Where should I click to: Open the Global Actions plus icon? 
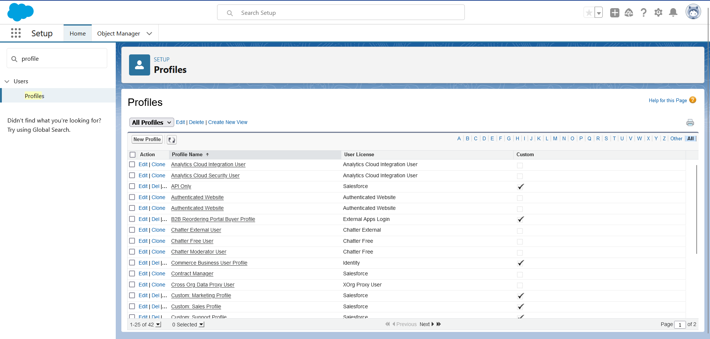pos(615,13)
